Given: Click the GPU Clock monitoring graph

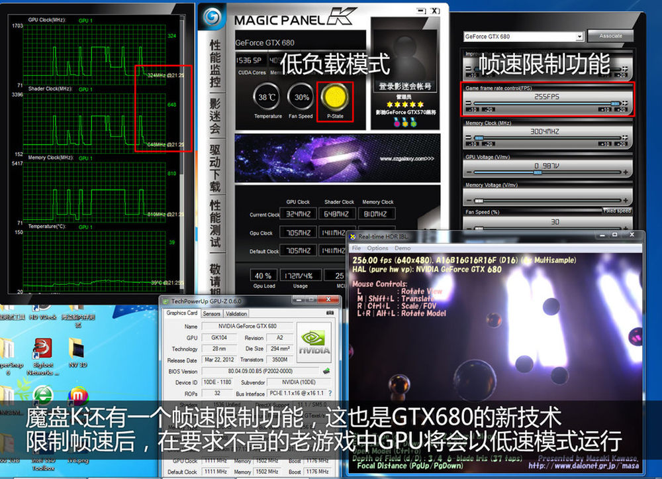Looking at the screenshot, I should [x=95, y=54].
